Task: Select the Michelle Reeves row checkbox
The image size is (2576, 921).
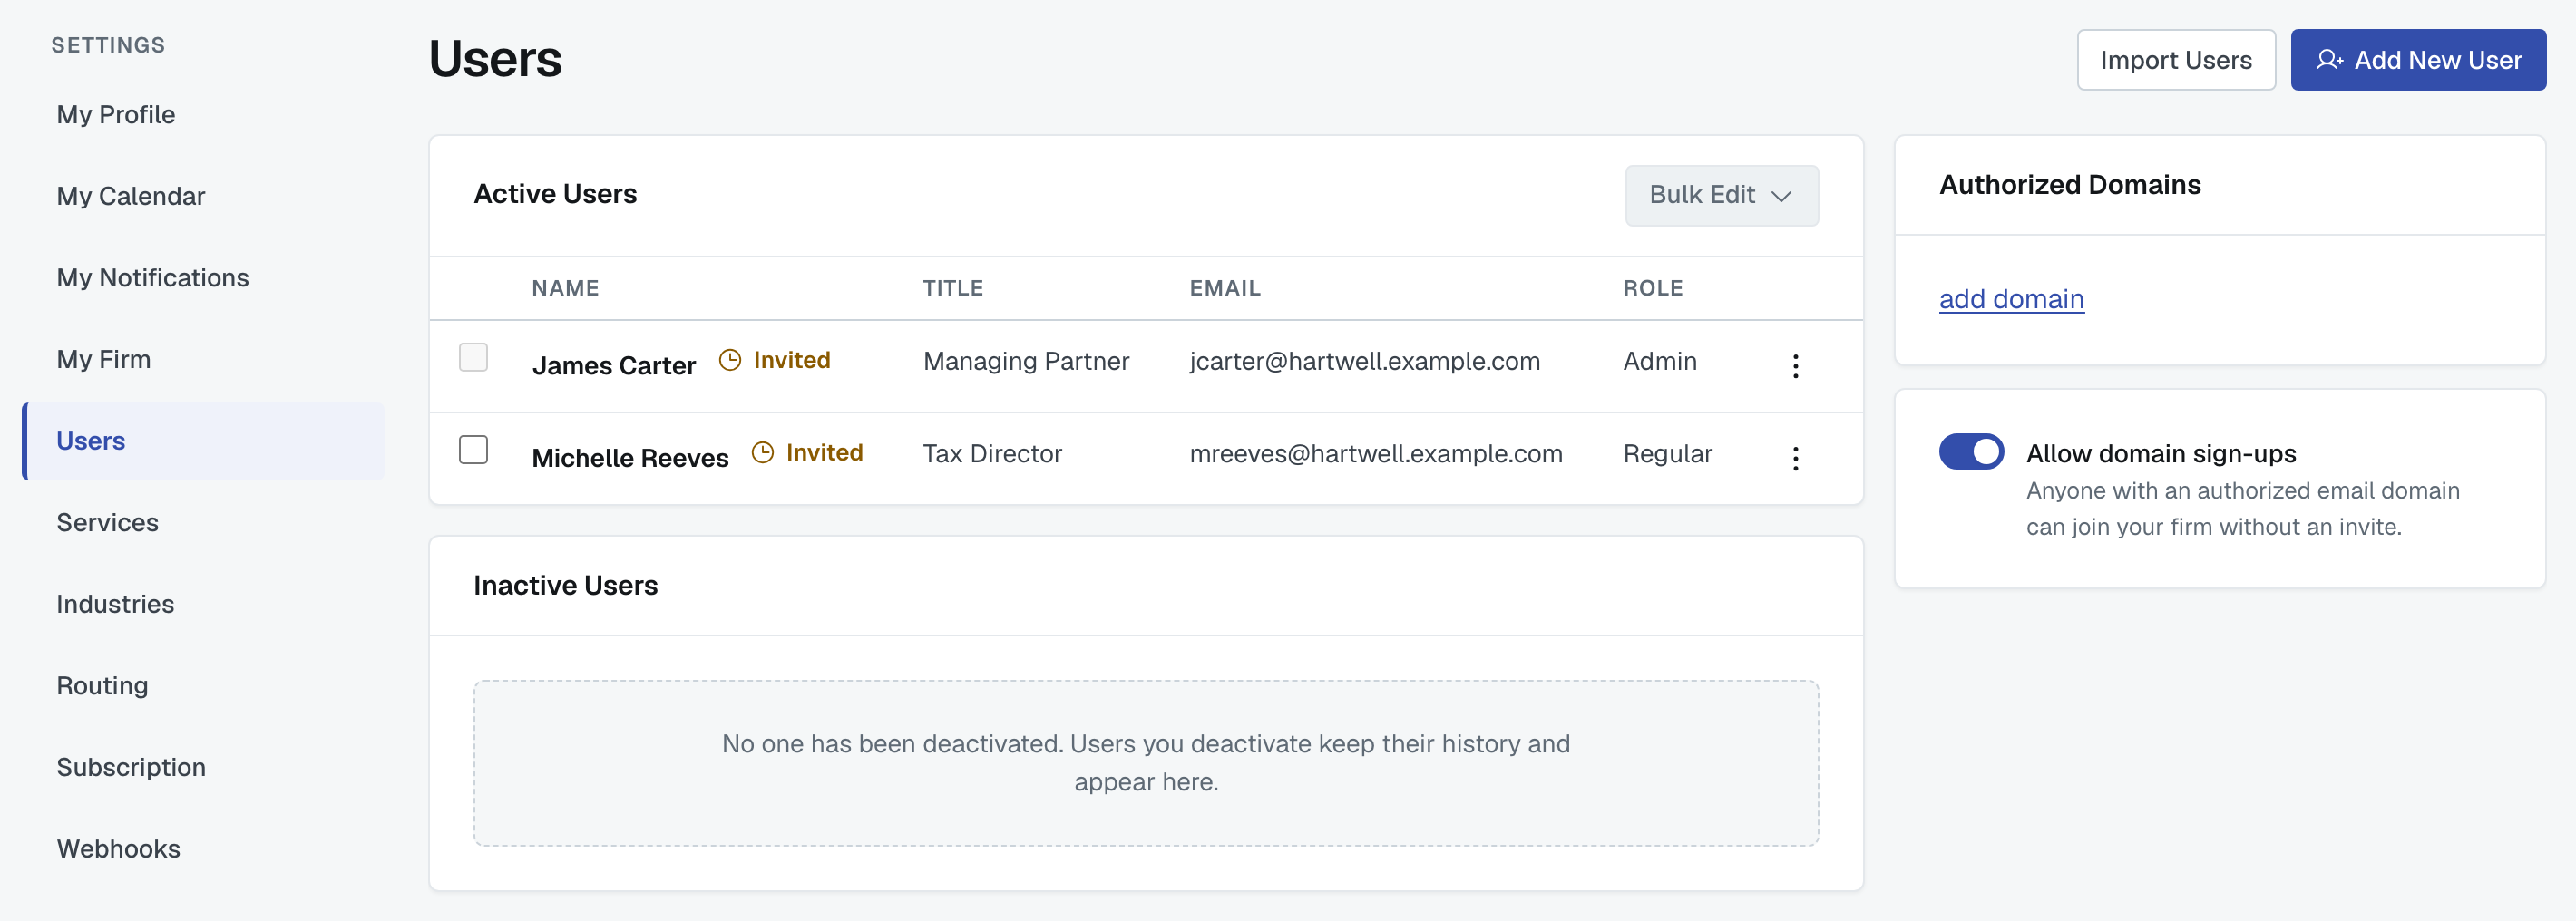Action: pos(473,450)
